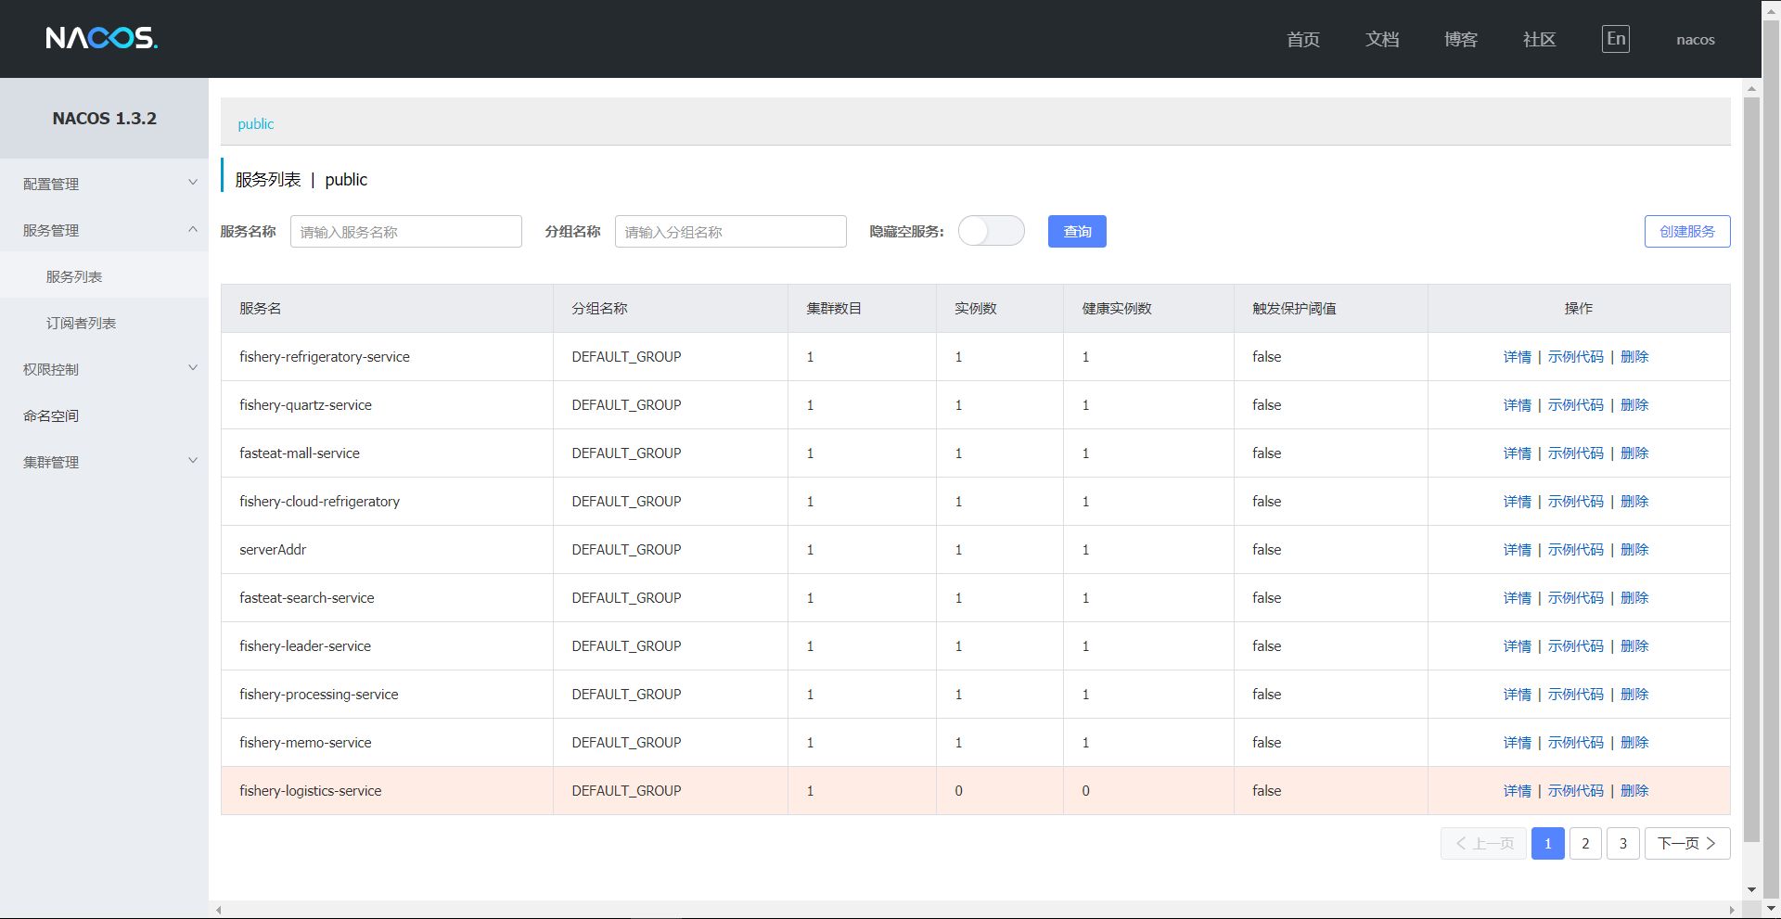Click 删除 for fishery-processing-service
1781x919 pixels.
point(1634,694)
